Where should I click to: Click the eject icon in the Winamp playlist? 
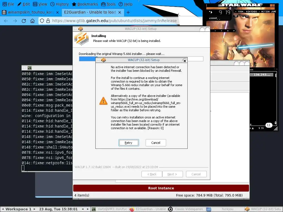tap(253, 128)
